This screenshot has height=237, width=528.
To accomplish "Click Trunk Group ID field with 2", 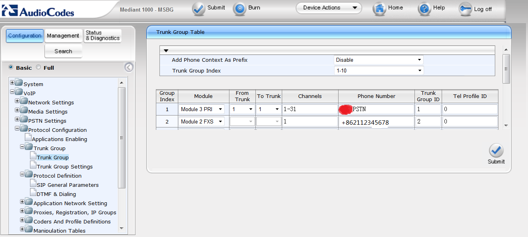I will [428, 121].
